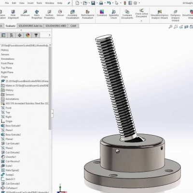Open the Undo dropdown arrow

113,3
